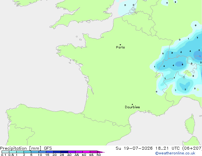Pick the 10–15 mm blue legend swatch
The height and width of the screenshot is (156, 202).
coord(42,152)
